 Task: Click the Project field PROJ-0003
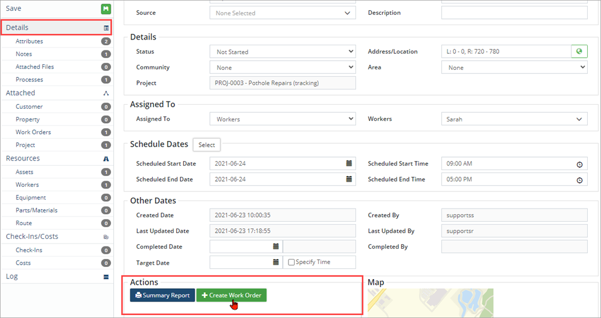point(283,83)
